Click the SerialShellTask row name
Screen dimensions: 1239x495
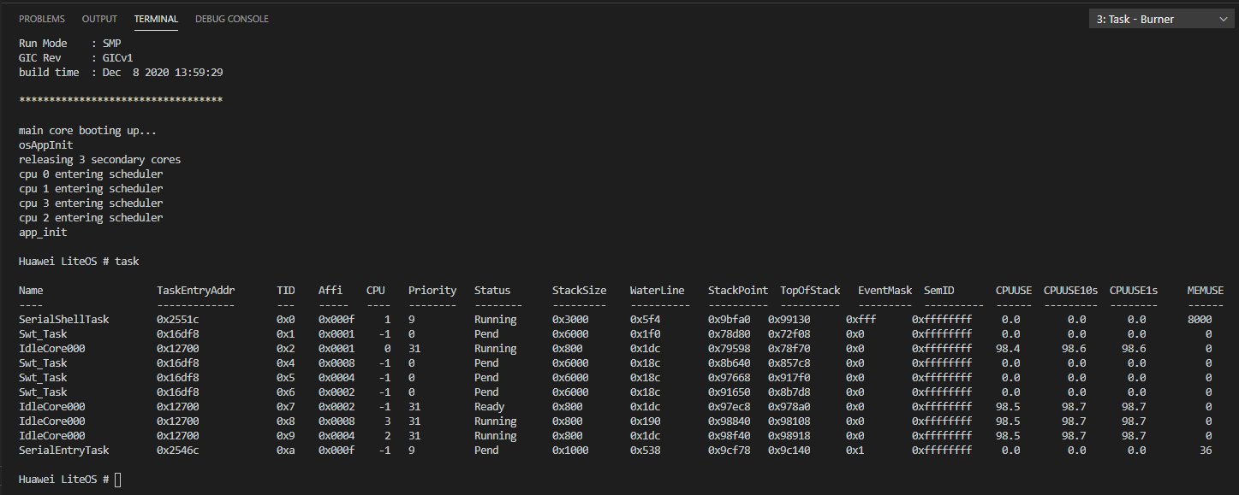[64, 320]
